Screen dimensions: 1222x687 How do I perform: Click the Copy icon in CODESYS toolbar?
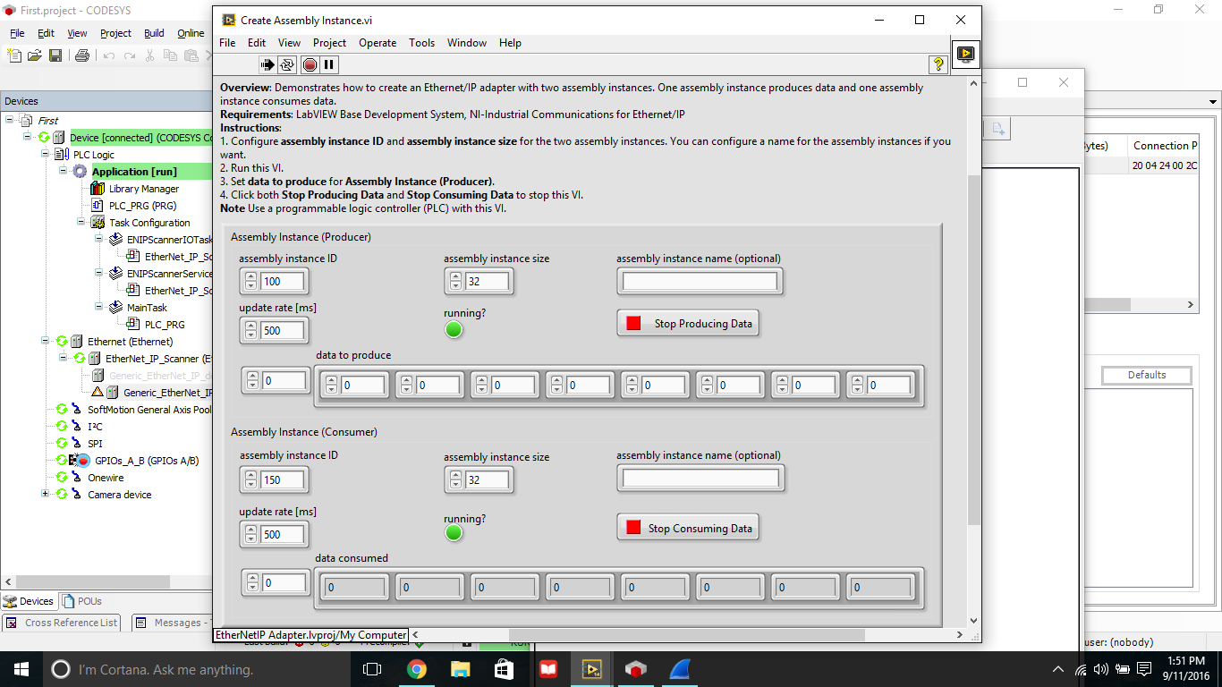coord(171,55)
